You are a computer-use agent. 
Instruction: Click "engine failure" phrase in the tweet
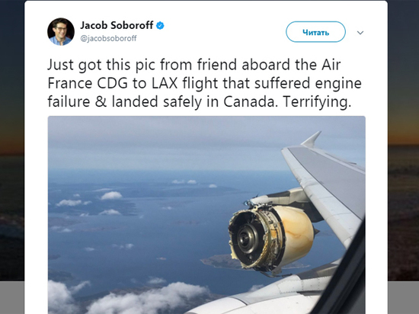(205, 92)
